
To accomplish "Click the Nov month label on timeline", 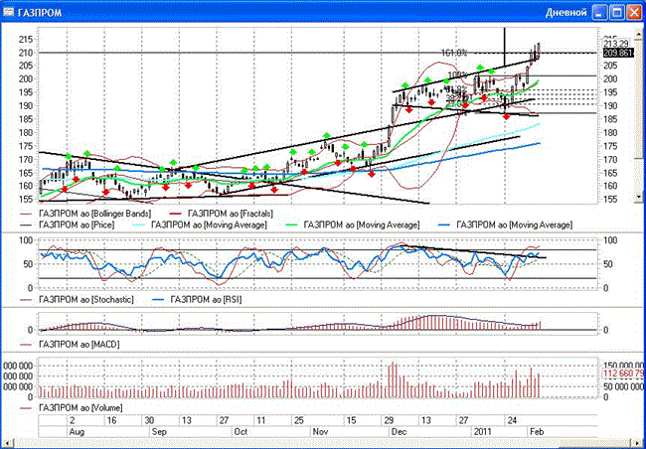I will (x=321, y=432).
